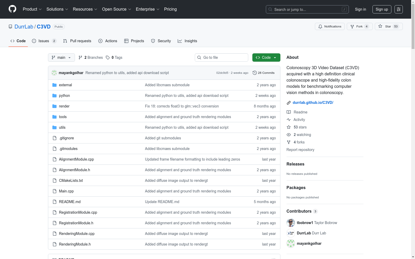Select the Code tab

coord(18,41)
